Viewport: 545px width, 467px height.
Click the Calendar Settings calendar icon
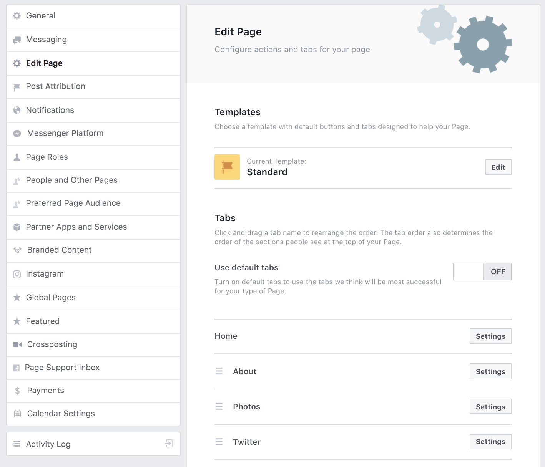coord(17,414)
